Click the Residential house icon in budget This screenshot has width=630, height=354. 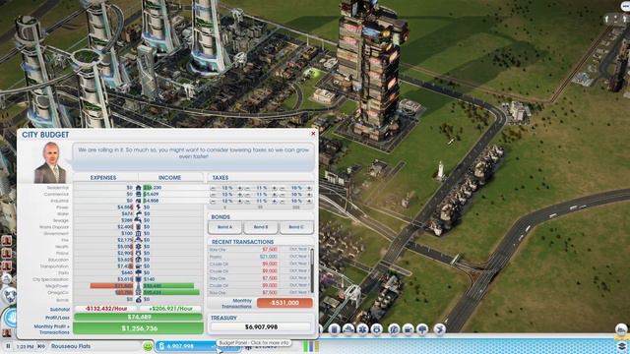click(x=138, y=188)
